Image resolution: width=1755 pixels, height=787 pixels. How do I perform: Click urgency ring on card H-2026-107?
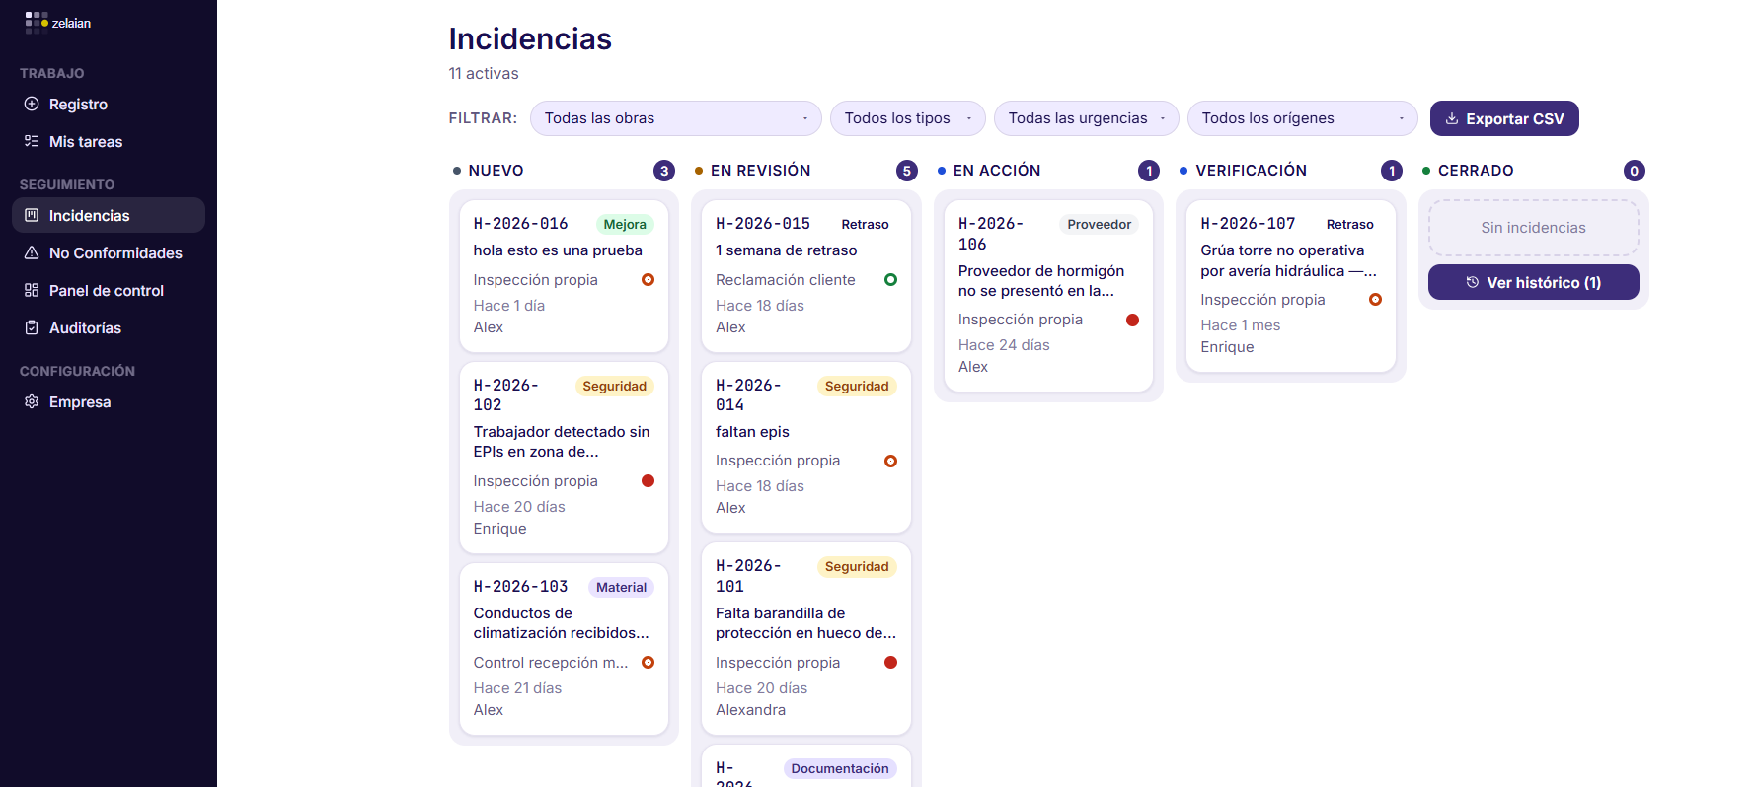click(x=1376, y=300)
